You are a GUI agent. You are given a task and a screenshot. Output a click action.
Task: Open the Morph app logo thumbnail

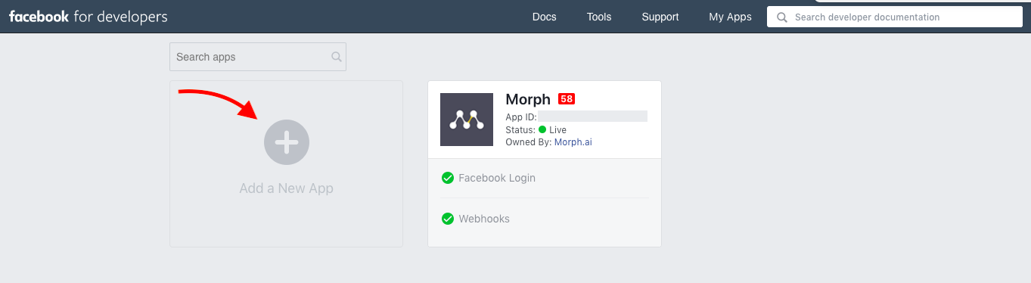pos(467,120)
